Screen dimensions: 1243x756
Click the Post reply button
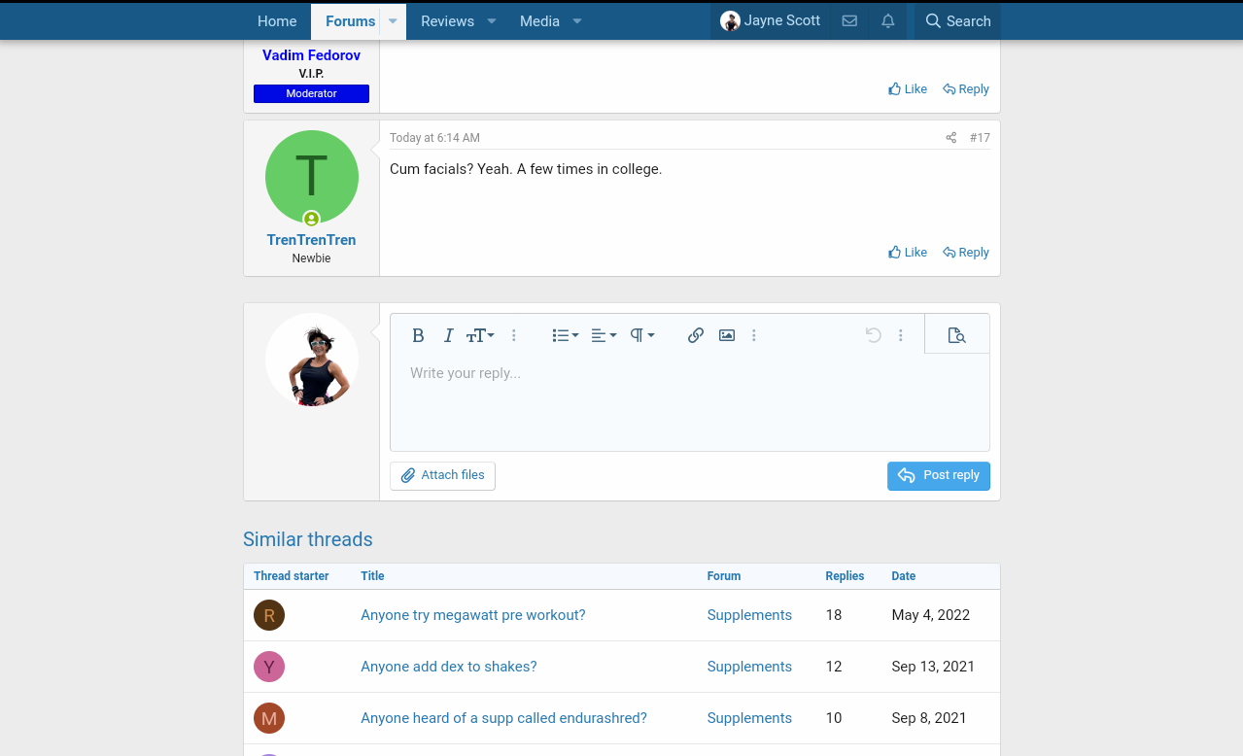point(938,475)
